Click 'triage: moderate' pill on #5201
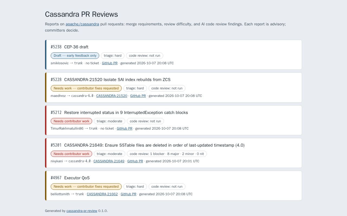This screenshot has width=347, height=216. coord(110,154)
